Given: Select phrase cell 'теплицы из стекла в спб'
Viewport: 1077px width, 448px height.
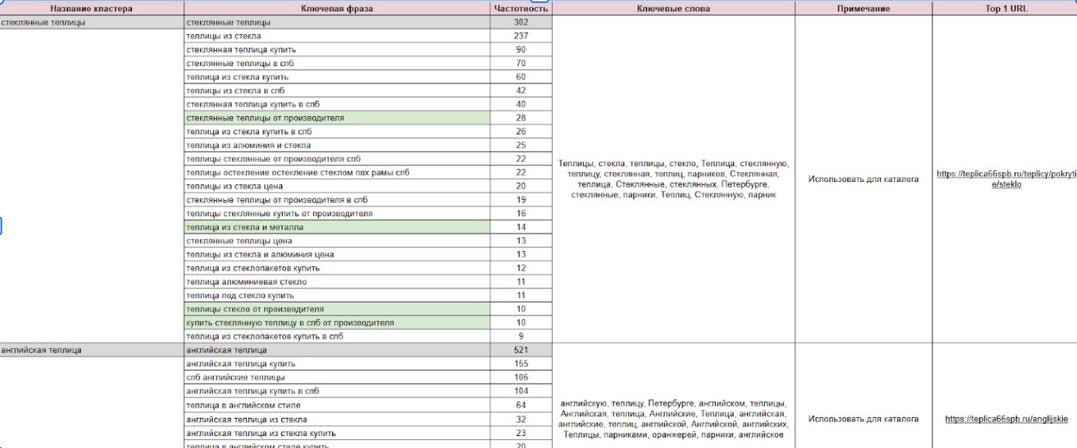Looking at the screenshot, I should 337,91.
